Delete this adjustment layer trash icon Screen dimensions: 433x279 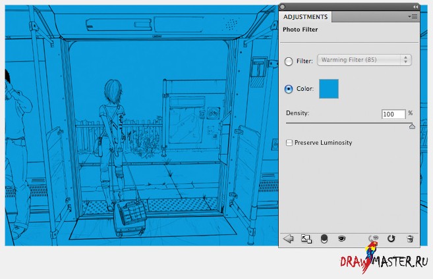(x=410, y=239)
